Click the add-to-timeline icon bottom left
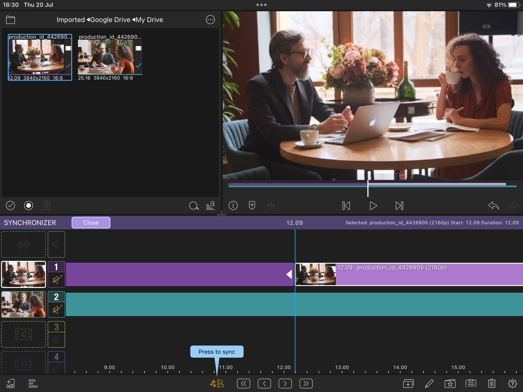 [10, 384]
